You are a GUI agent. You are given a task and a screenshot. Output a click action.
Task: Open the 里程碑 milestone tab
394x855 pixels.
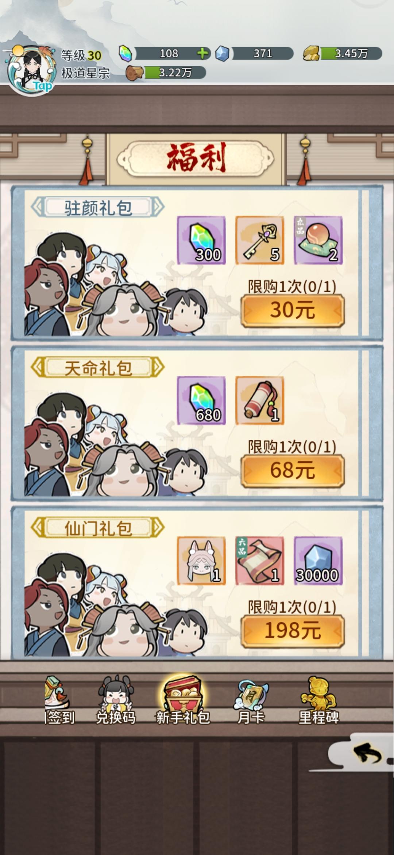point(319,700)
